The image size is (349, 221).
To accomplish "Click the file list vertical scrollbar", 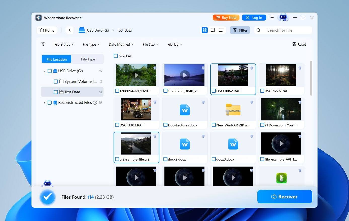I will pos(311,78).
